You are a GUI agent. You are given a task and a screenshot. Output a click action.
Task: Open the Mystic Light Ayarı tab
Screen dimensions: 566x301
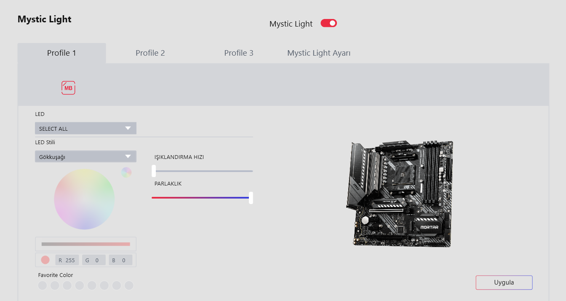[319, 53]
